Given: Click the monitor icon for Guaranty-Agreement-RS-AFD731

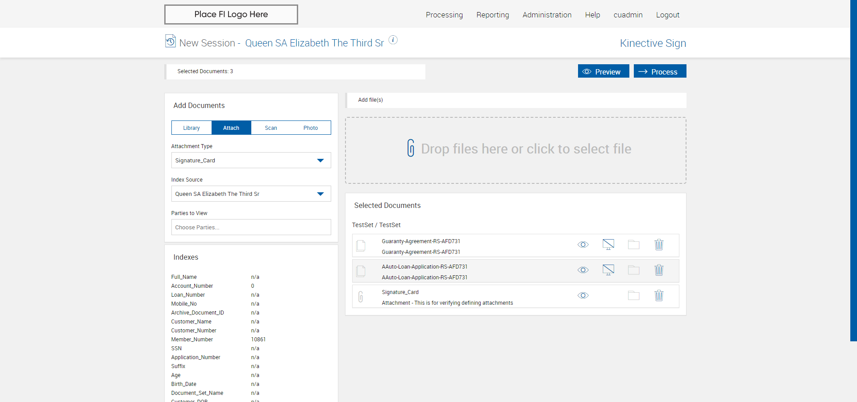Looking at the screenshot, I should click(608, 245).
